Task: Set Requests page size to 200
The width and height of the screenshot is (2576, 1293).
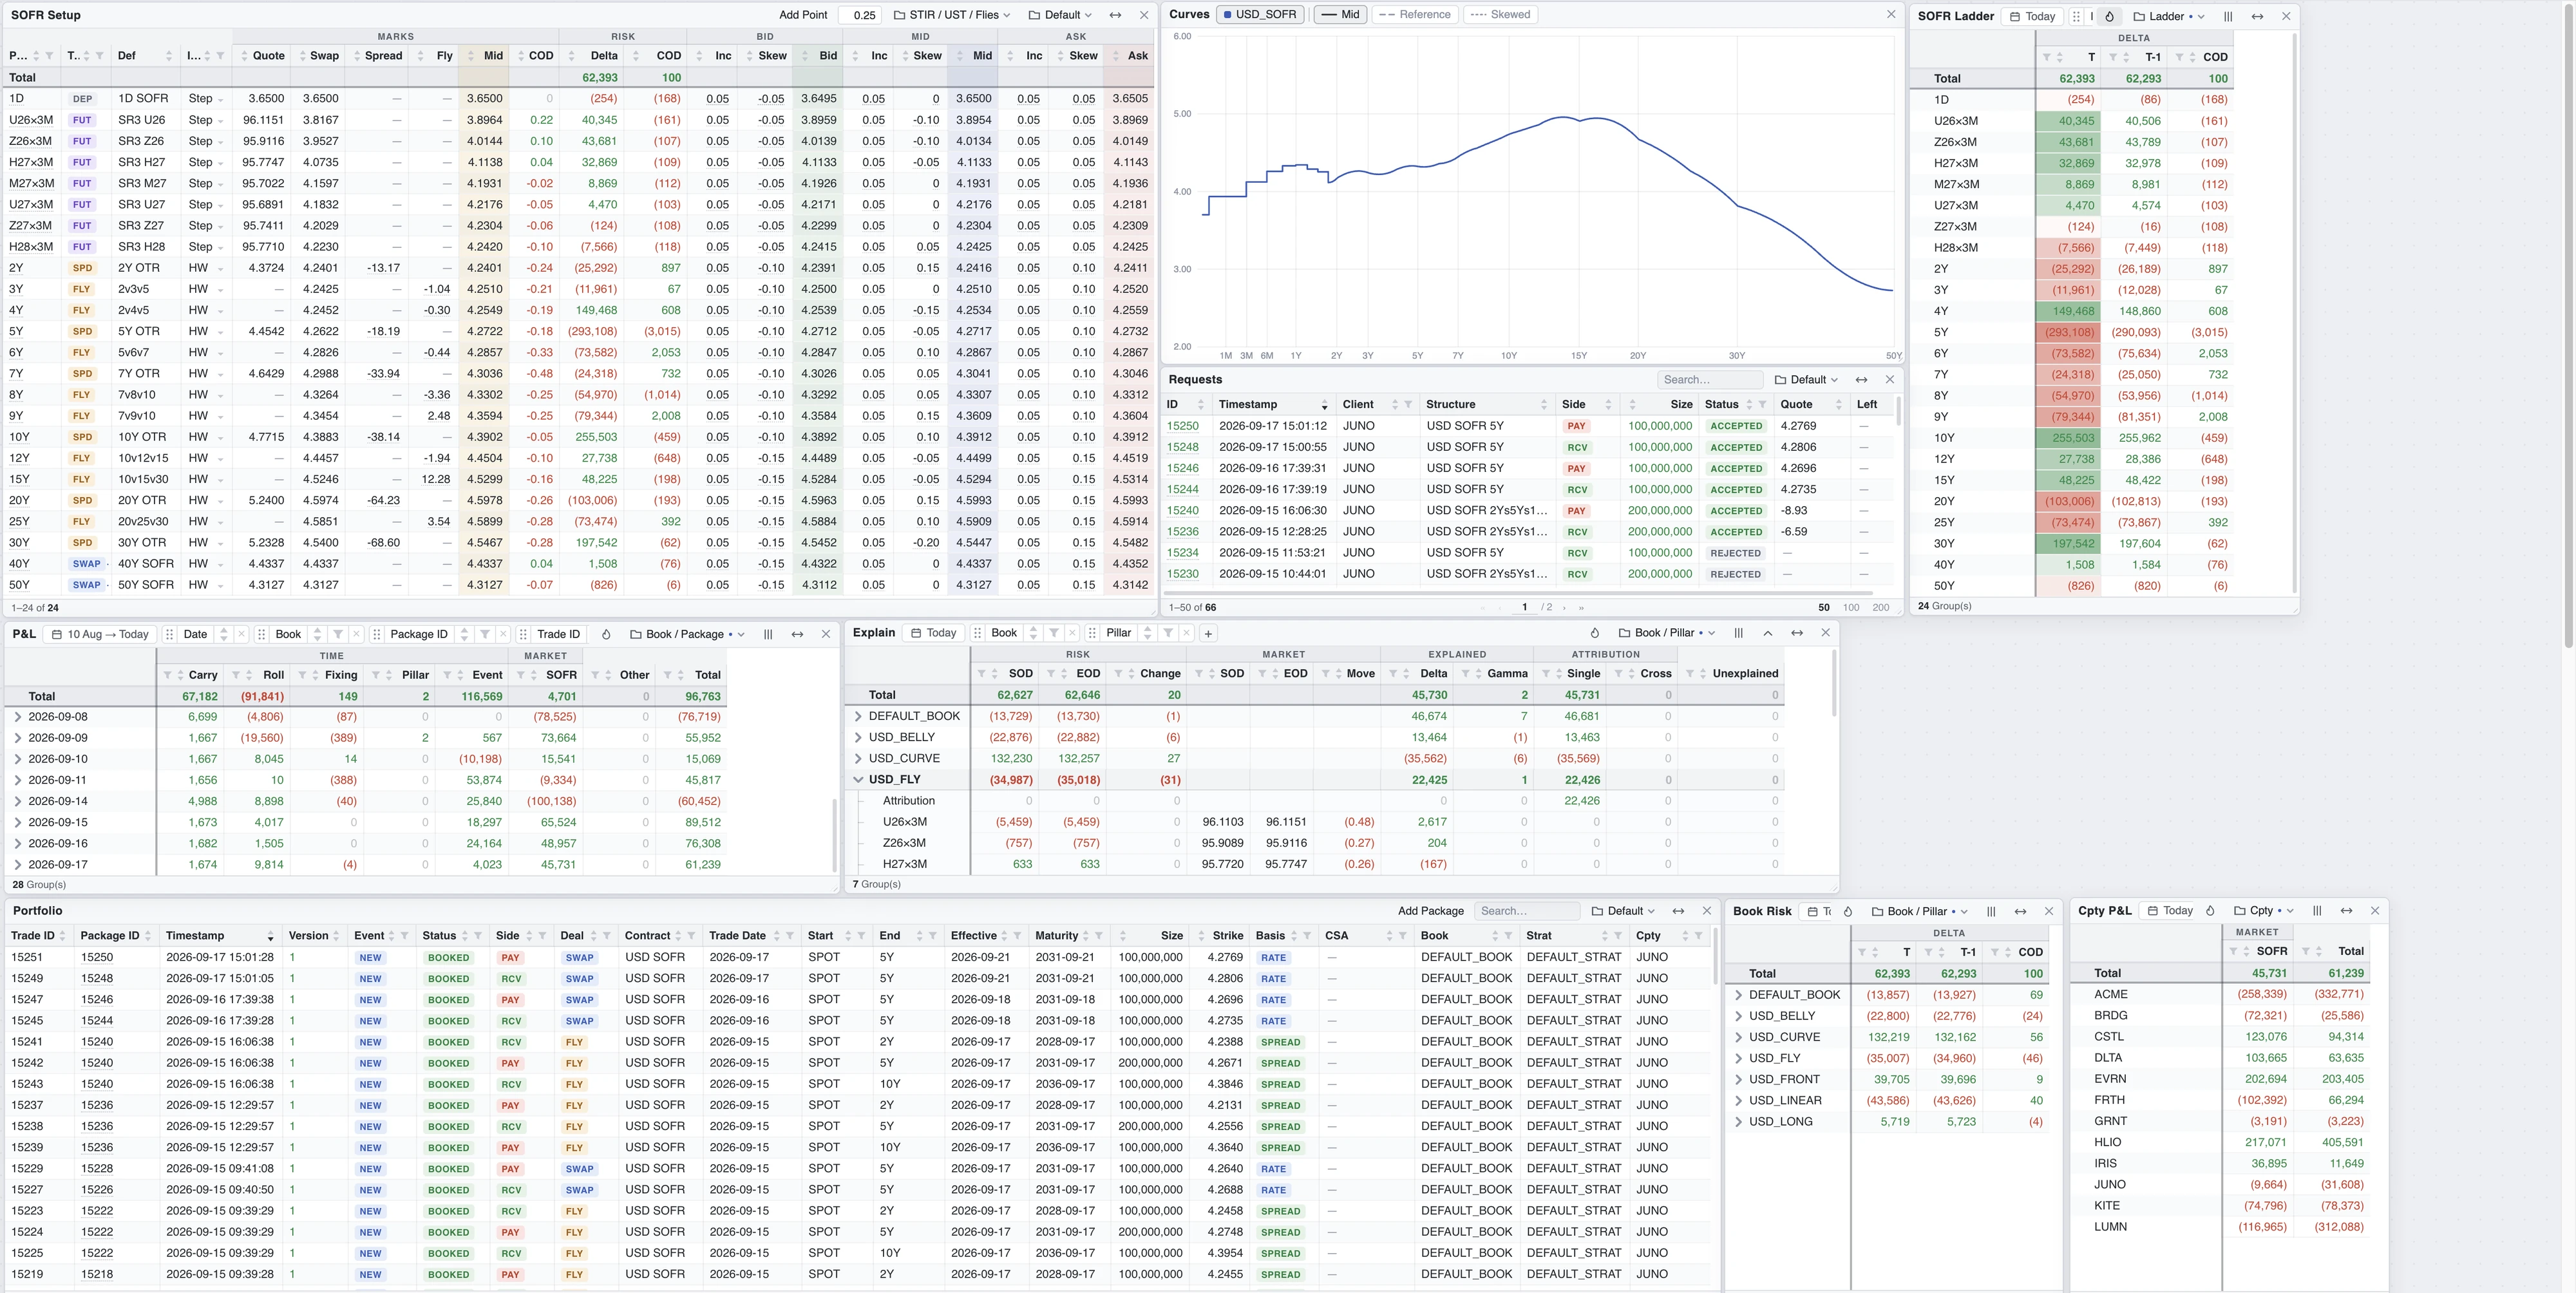Action: [1880, 608]
